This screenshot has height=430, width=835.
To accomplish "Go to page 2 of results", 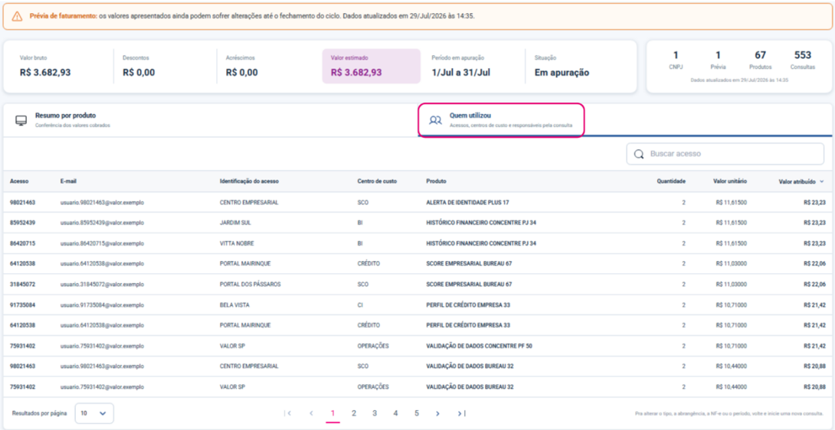I will point(354,413).
